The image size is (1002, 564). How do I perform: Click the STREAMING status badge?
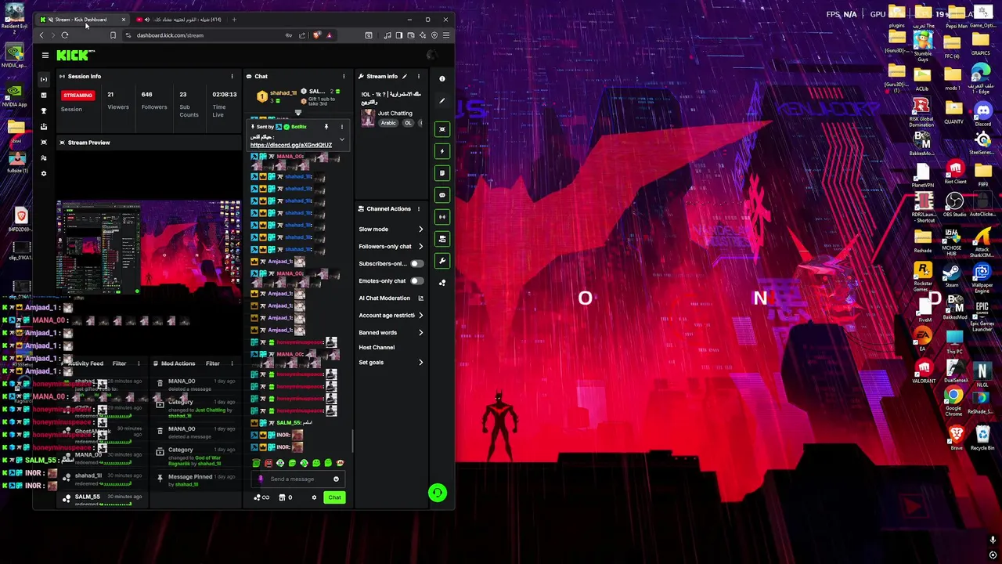[x=77, y=96]
